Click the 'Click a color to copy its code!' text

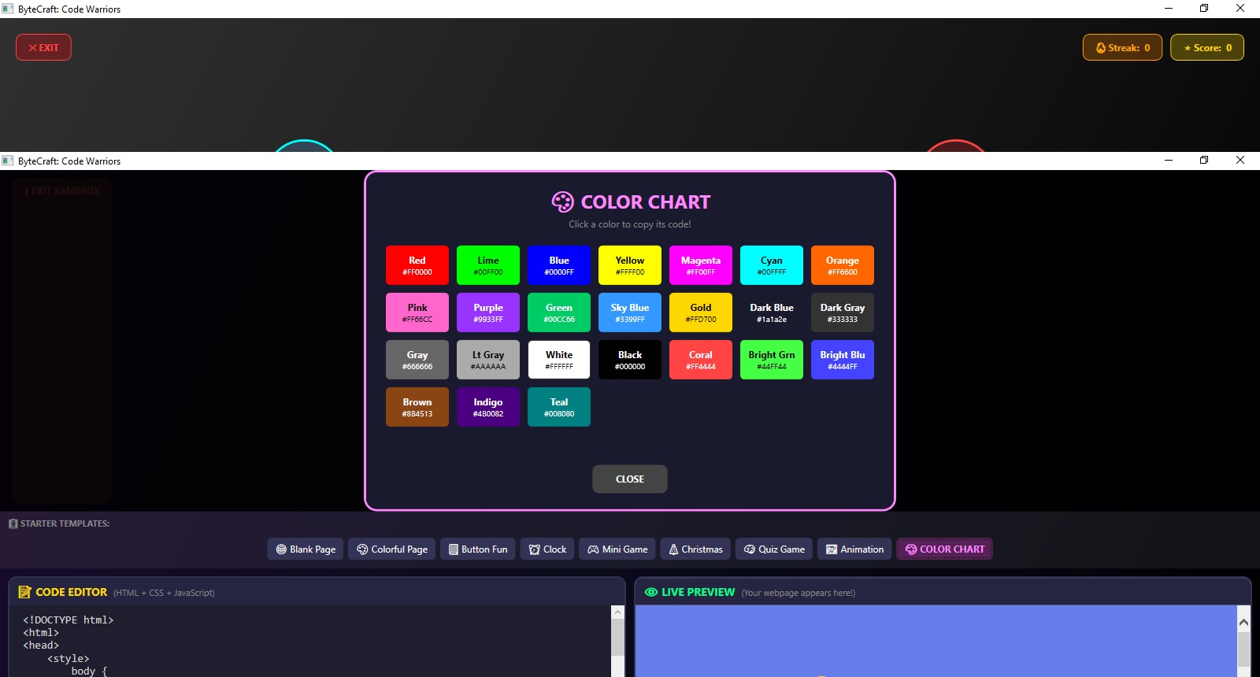(x=630, y=224)
